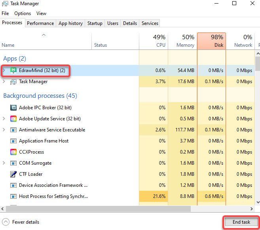
Task: Click the 17.6 MB memory value
Action: [x=186, y=82]
